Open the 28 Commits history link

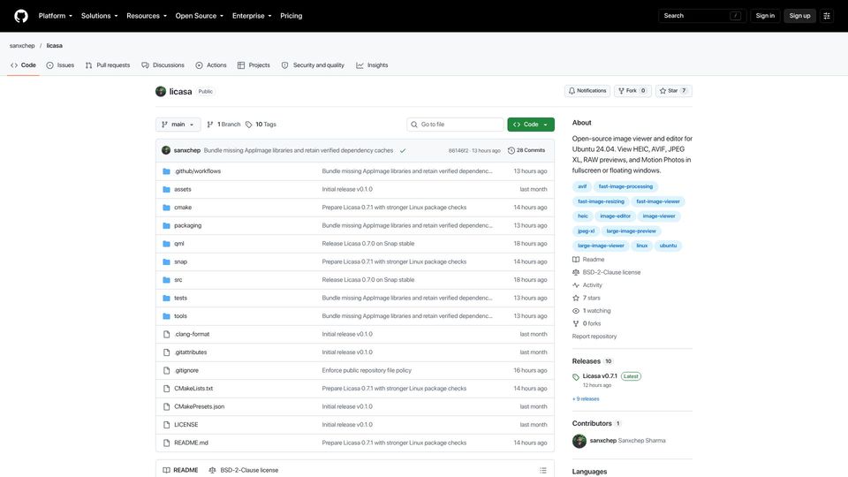point(526,150)
